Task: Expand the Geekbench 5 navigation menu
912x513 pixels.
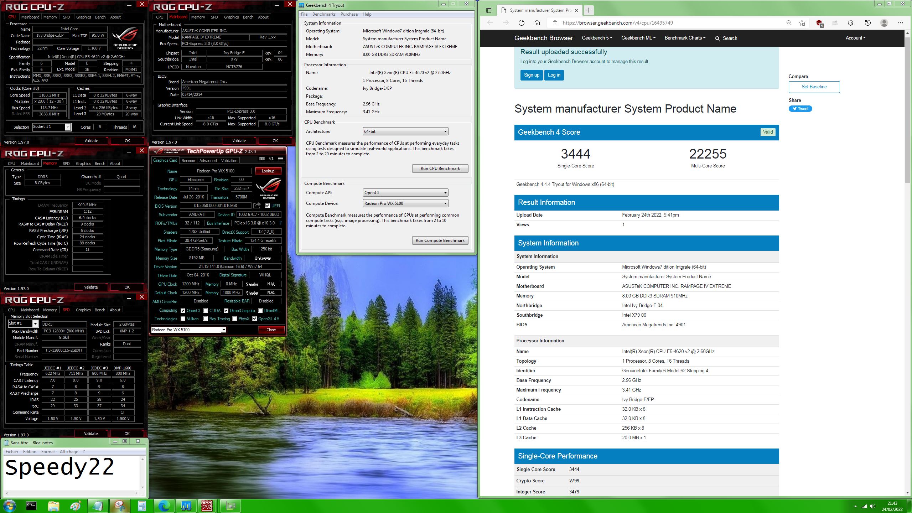Action: (x=597, y=38)
